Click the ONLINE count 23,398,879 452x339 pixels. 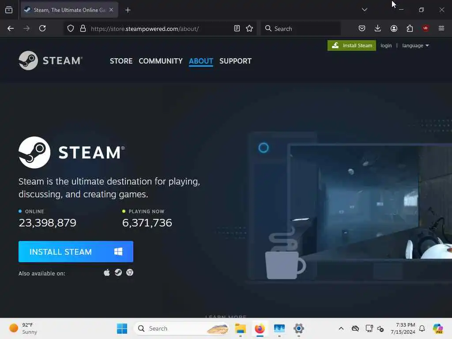coord(48,223)
